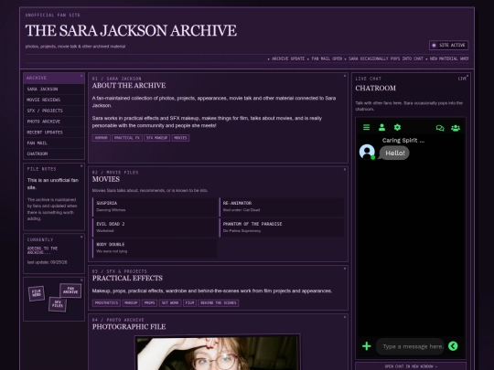Go to Movie Reviews in sidebar
The image size is (494, 370).
[x=54, y=100]
